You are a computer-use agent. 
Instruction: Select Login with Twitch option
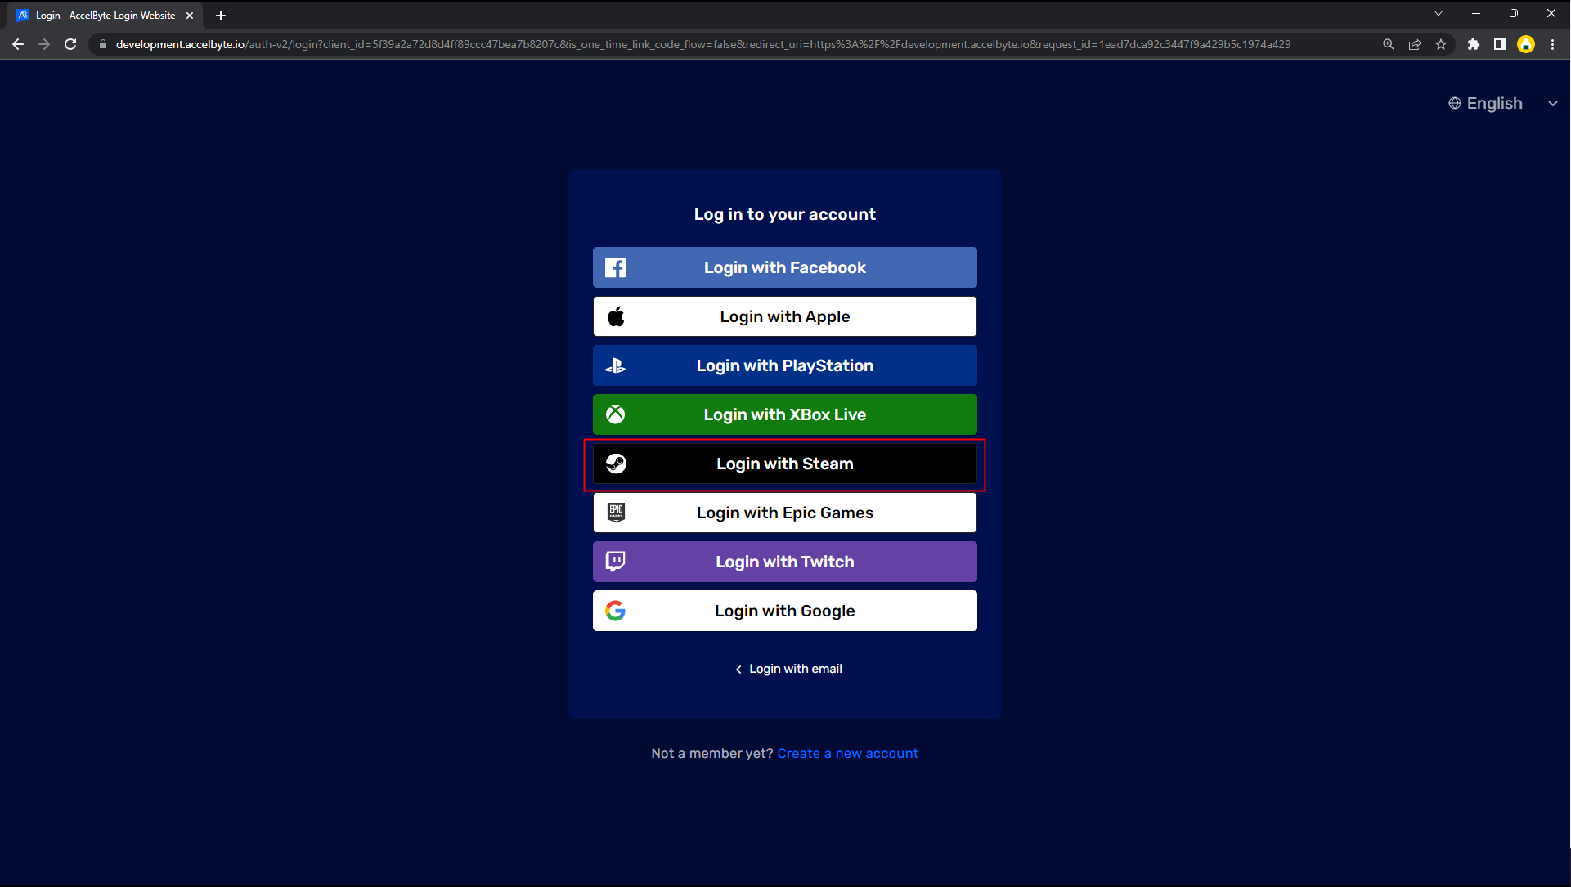[x=784, y=561]
